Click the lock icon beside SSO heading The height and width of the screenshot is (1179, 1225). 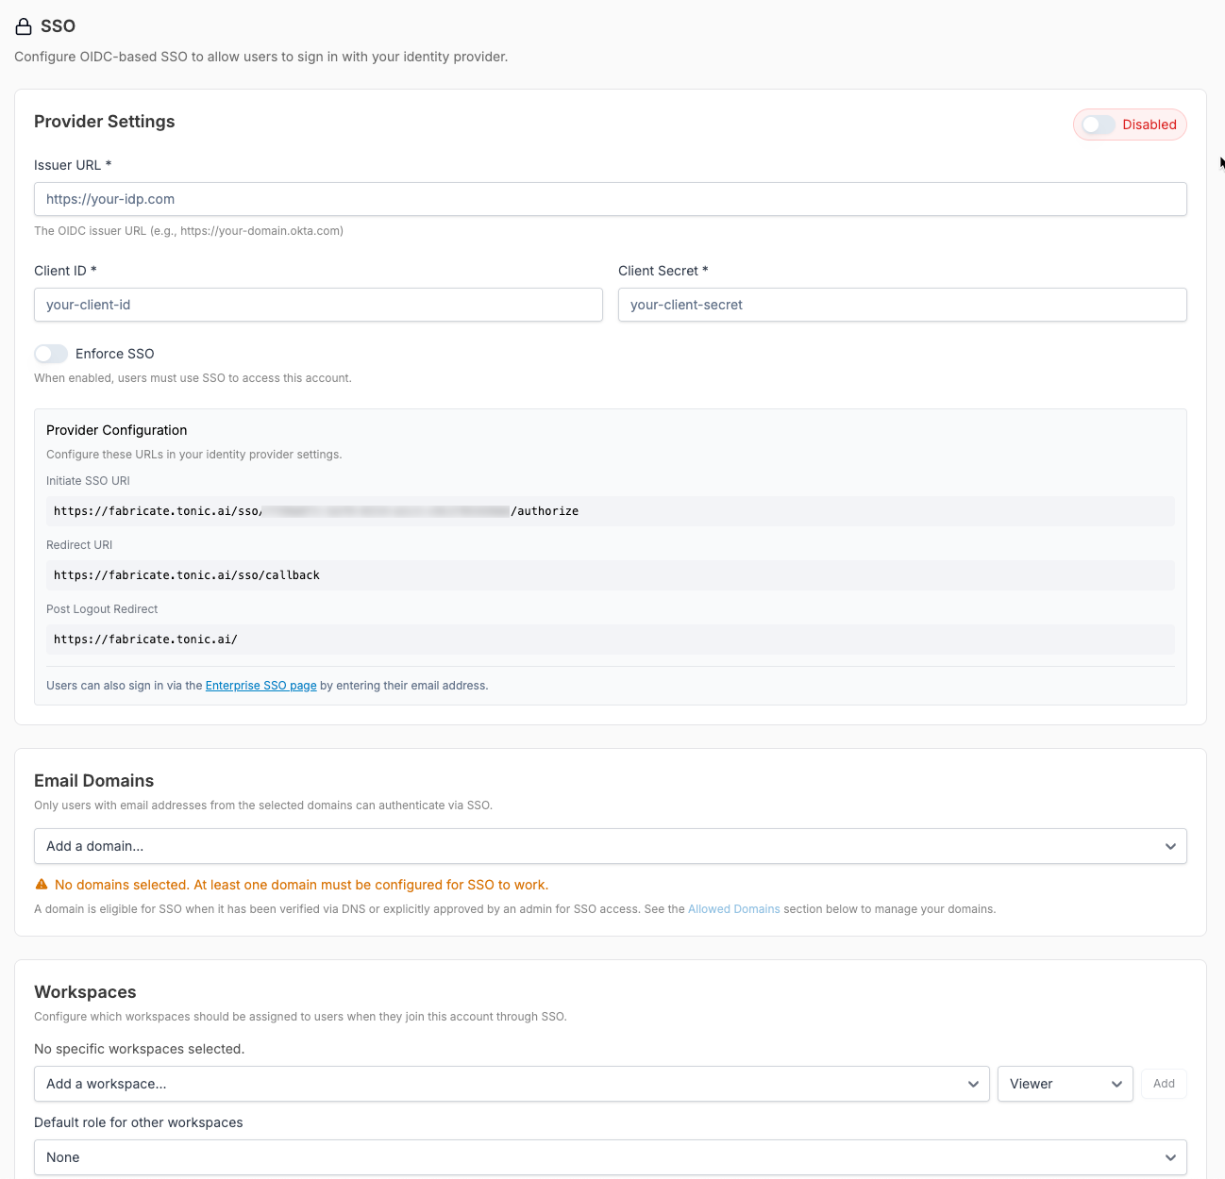pos(24,26)
